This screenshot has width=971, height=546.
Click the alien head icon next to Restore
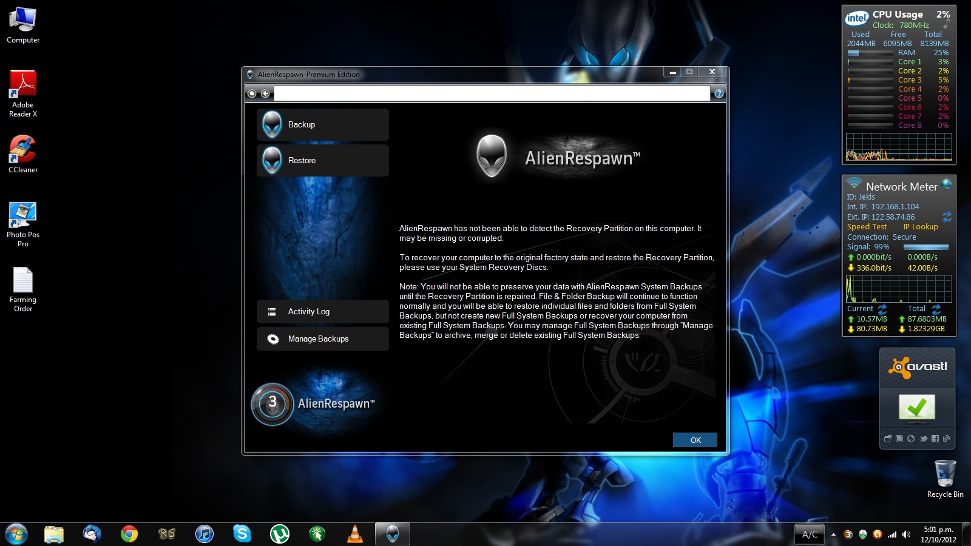[272, 160]
